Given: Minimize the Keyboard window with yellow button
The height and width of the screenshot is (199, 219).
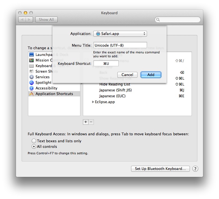Looking at the screenshot, I should pos(25,13).
